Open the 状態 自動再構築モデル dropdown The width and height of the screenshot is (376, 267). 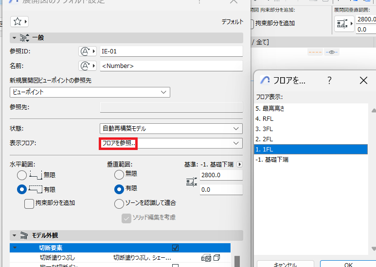coord(171,129)
